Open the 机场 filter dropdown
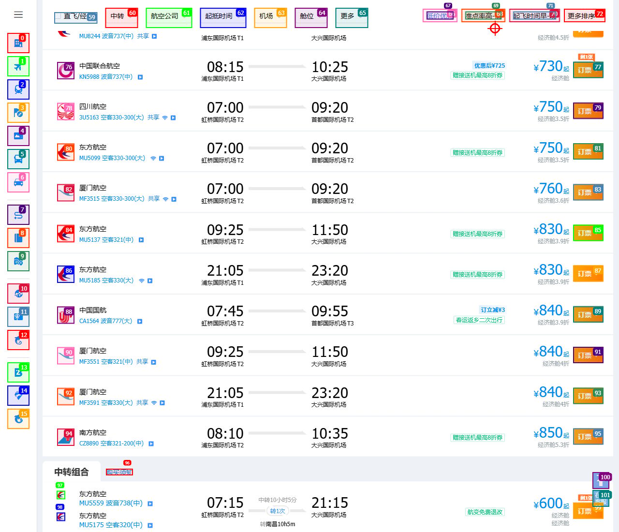This screenshot has height=532, width=619. [x=270, y=18]
